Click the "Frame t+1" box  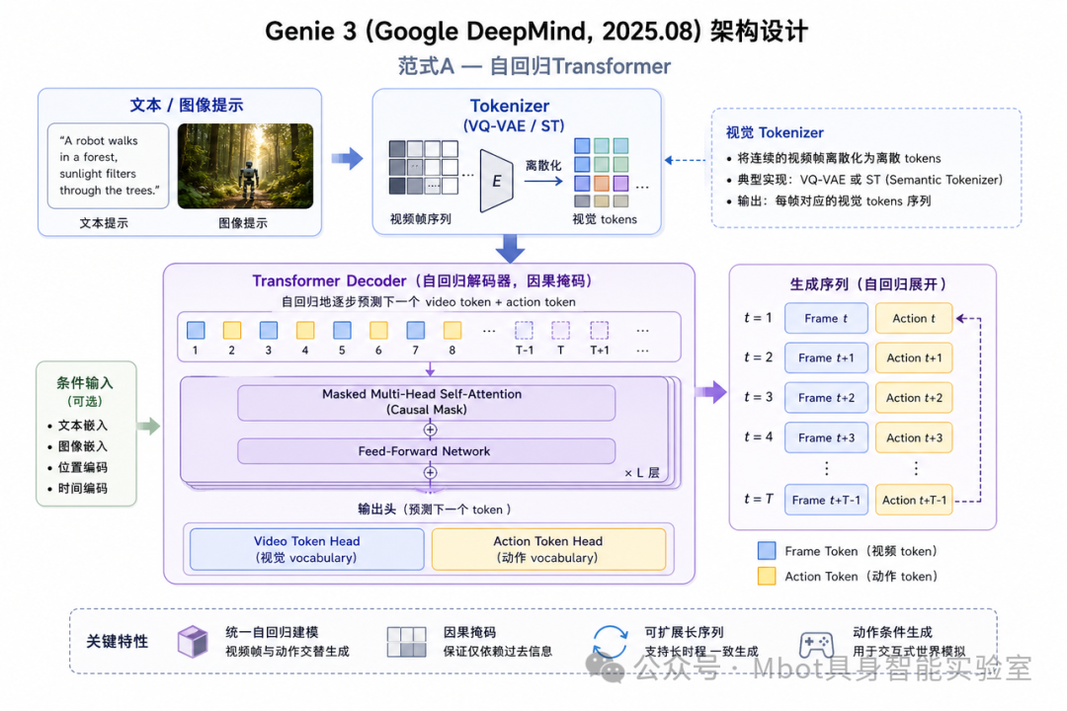[x=826, y=357]
